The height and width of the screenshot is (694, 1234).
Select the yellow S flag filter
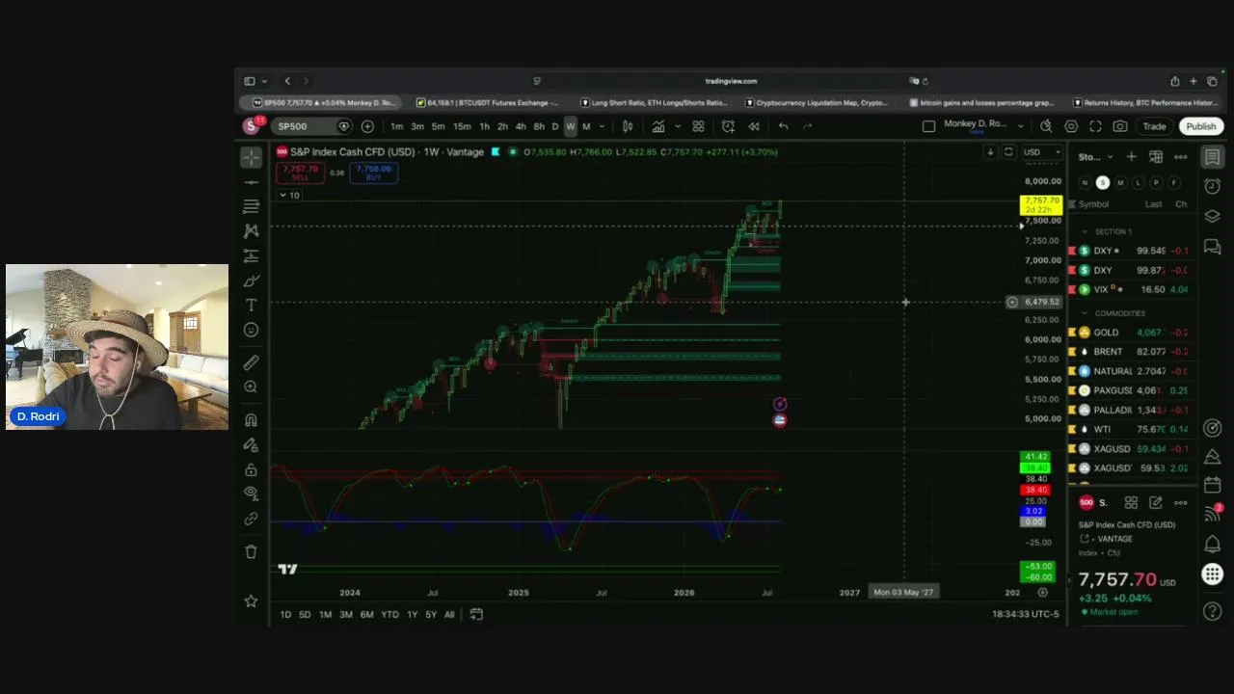click(x=1103, y=183)
